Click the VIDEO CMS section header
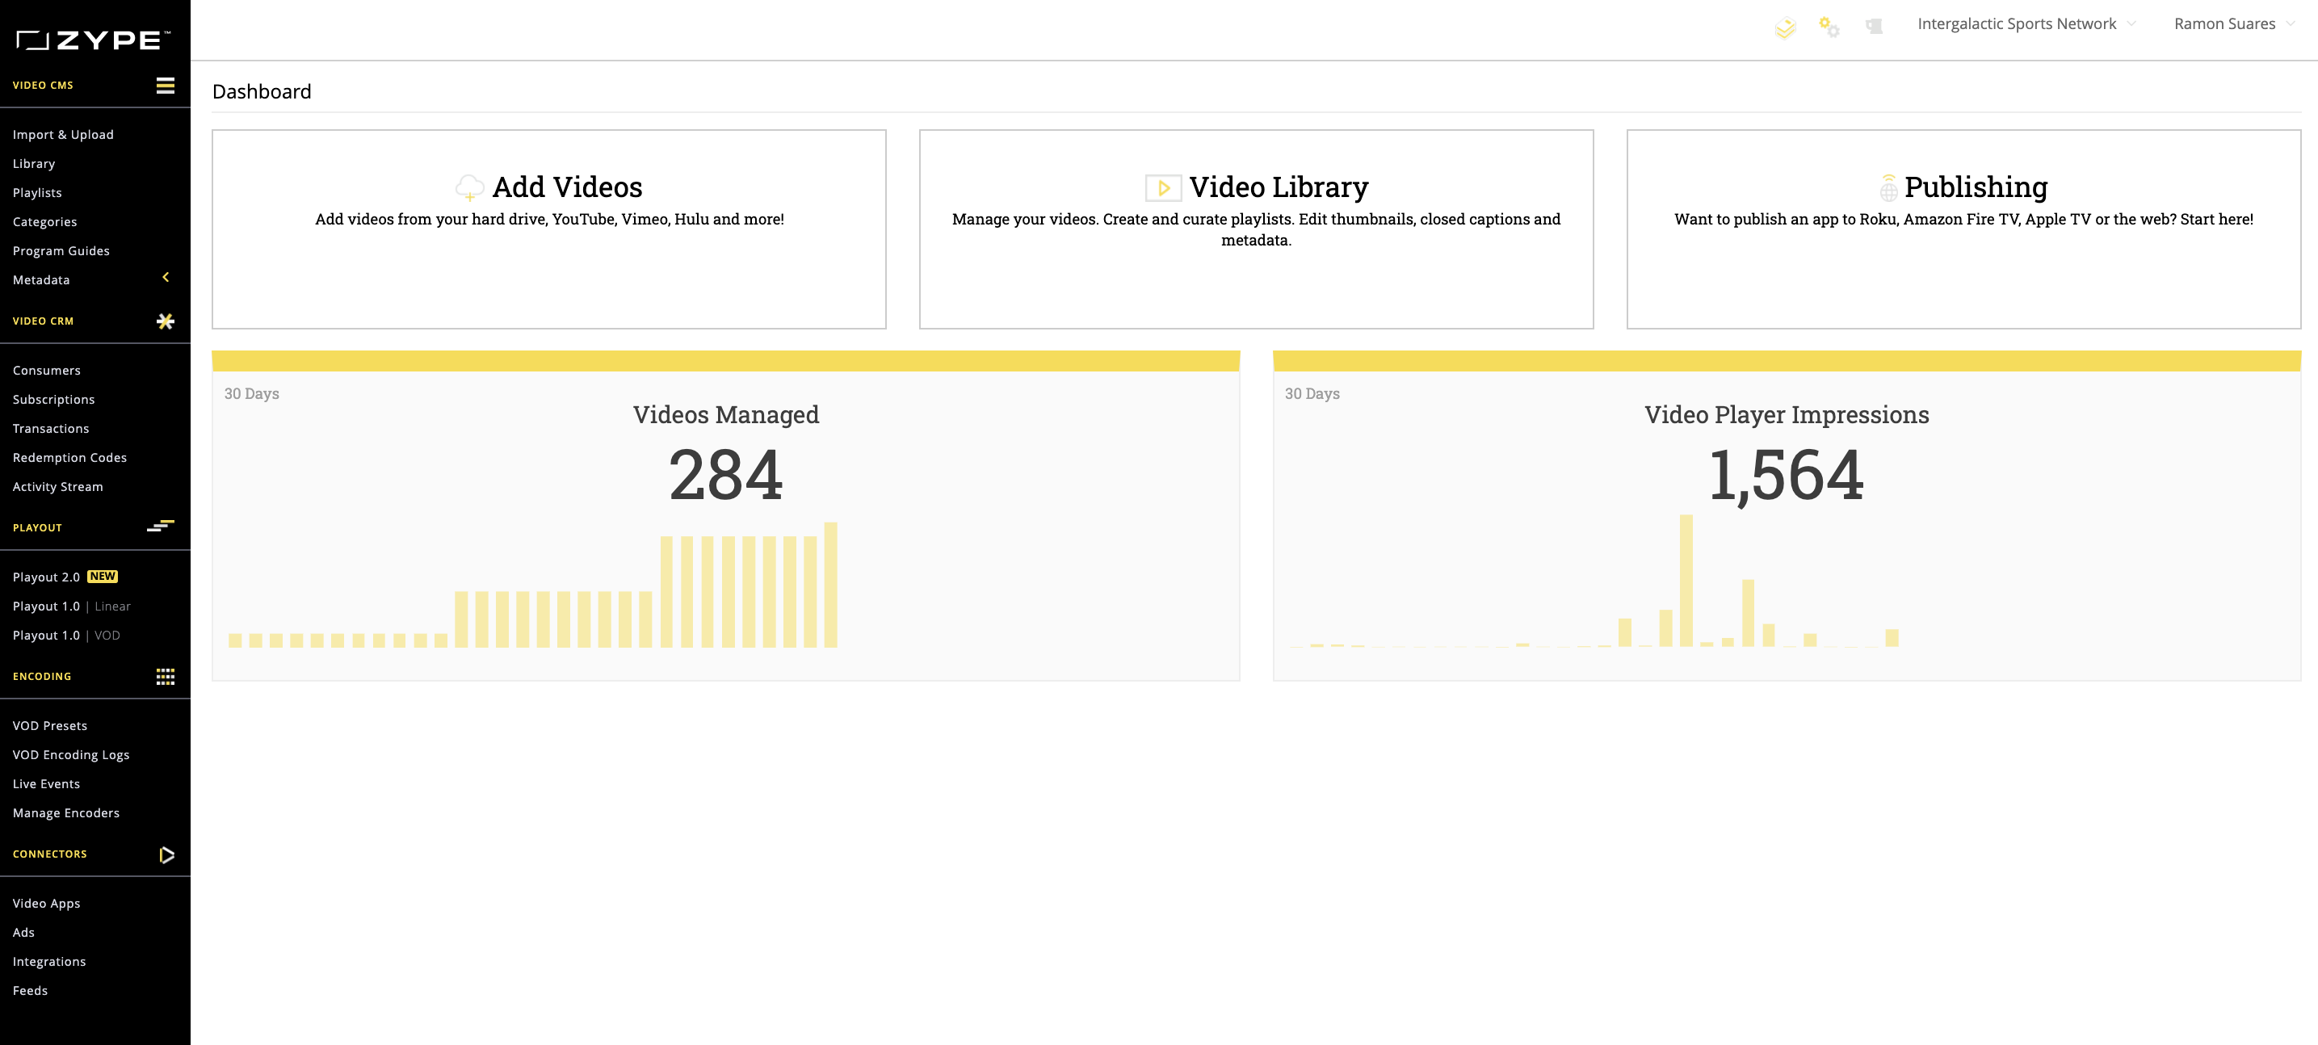This screenshot has height=1045, width=2318. (x=43, y=86)
